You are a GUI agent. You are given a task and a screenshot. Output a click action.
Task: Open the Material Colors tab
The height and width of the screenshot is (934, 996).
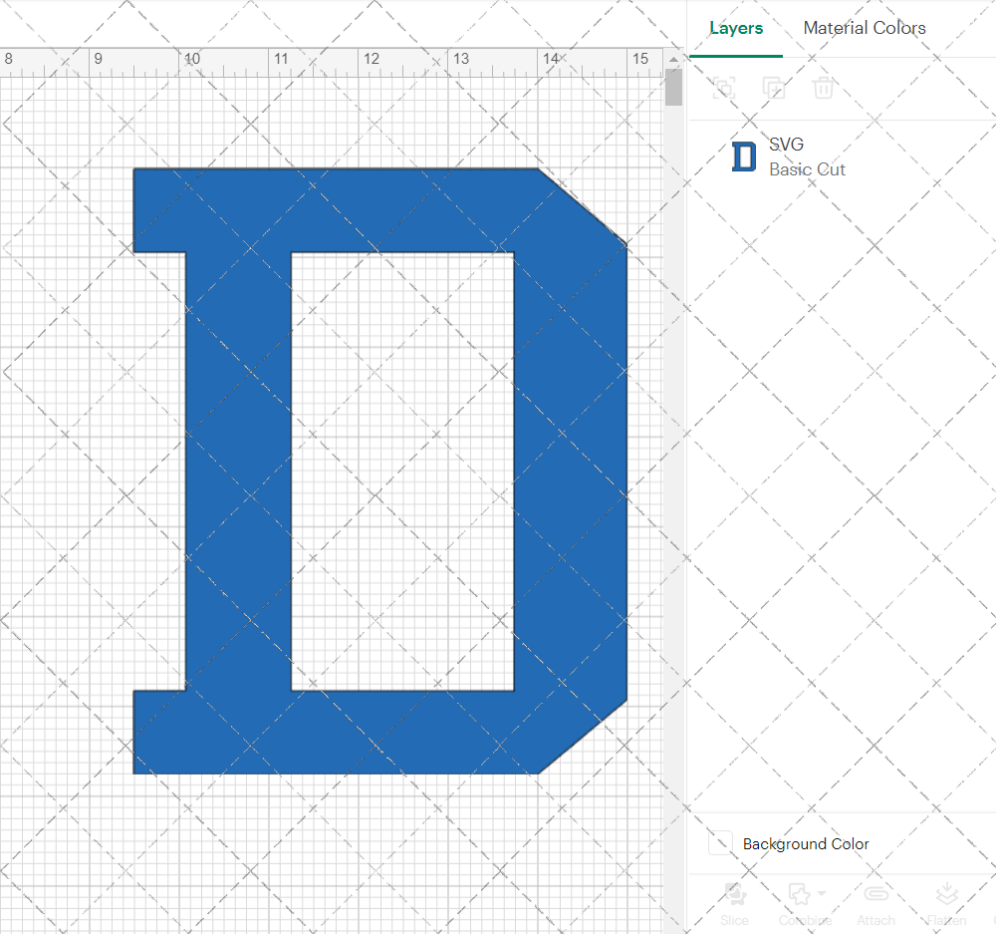(865, 28)
